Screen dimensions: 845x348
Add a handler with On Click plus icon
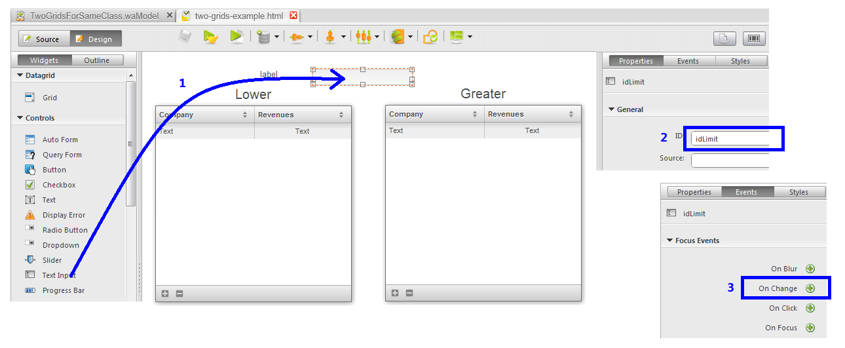click(810, 308)
